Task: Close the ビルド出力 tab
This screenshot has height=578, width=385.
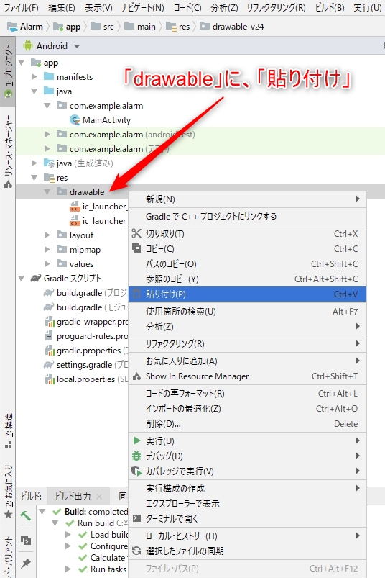Action: (99, 497)
